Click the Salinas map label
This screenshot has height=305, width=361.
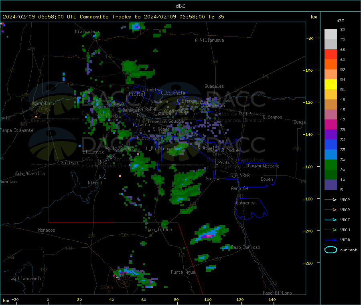69,163
